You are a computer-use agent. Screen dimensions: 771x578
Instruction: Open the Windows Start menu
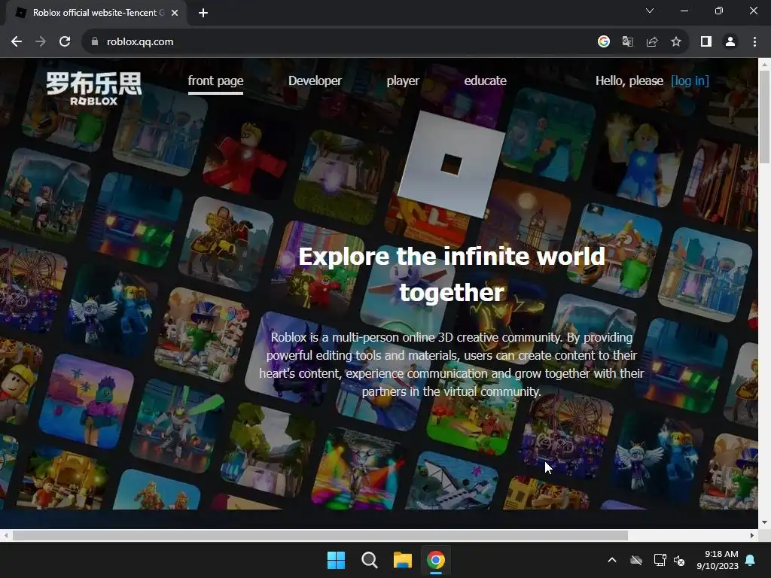pos(337,560)
